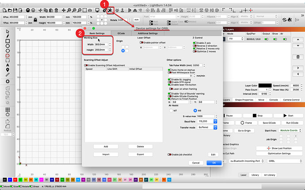Click the Edit checklist button

pos(213,155)
